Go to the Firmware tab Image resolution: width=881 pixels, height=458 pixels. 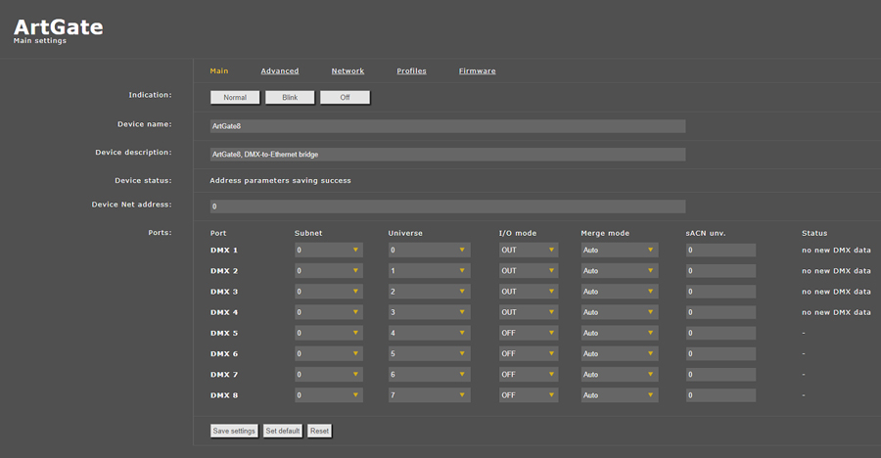(x=477, y=70)
